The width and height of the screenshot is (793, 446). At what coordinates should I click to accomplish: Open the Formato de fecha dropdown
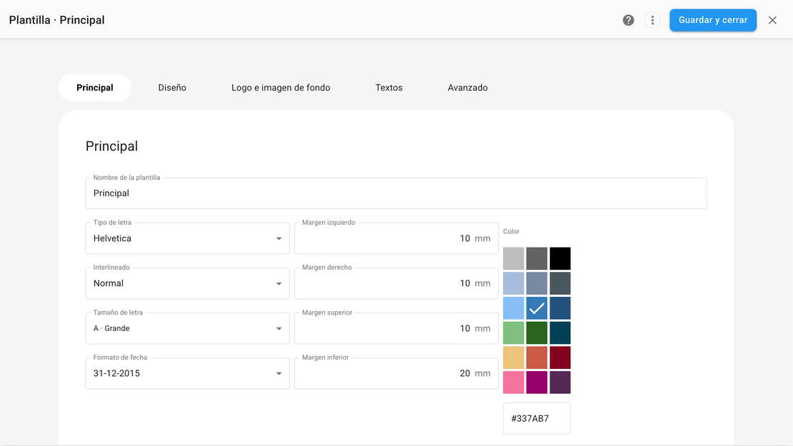tap(187, 373)
